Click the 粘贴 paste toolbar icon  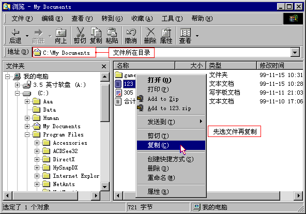tap(112, 32)
